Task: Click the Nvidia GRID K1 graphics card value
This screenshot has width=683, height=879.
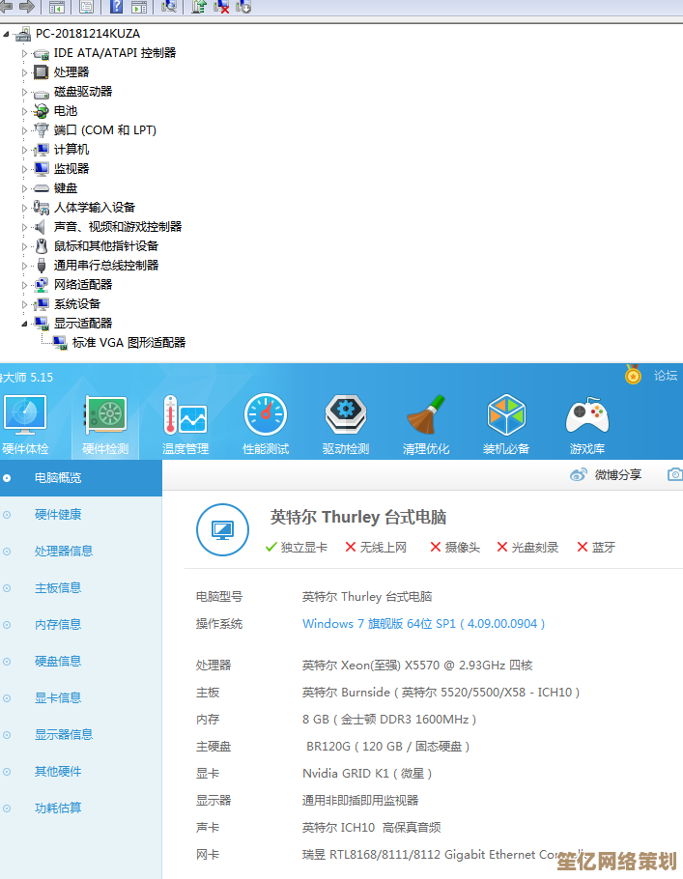Action: [367, 774]
